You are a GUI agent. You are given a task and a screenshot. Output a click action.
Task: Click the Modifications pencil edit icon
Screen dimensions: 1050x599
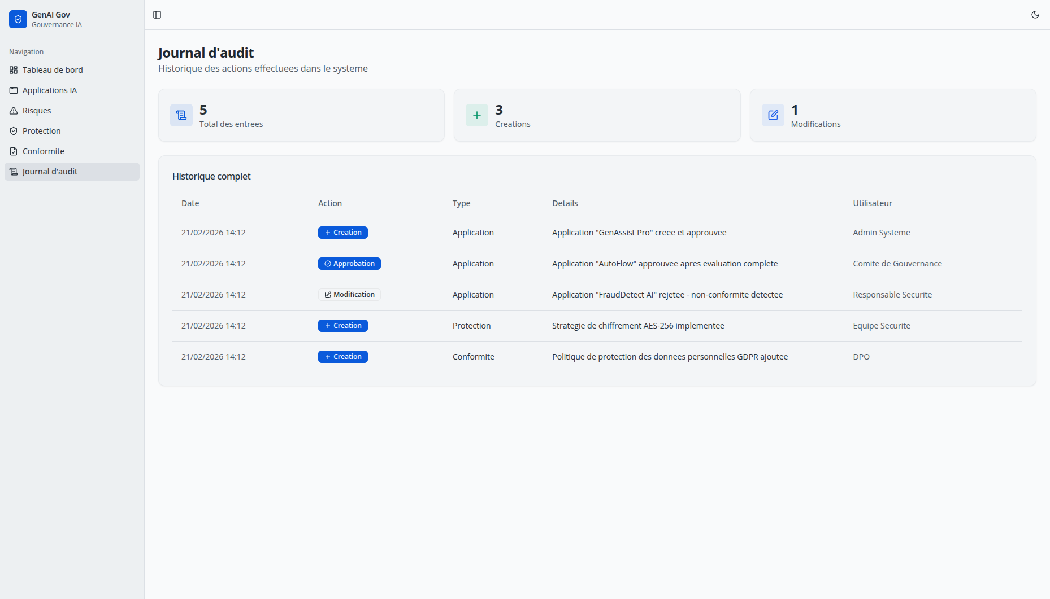click(773, 115)
